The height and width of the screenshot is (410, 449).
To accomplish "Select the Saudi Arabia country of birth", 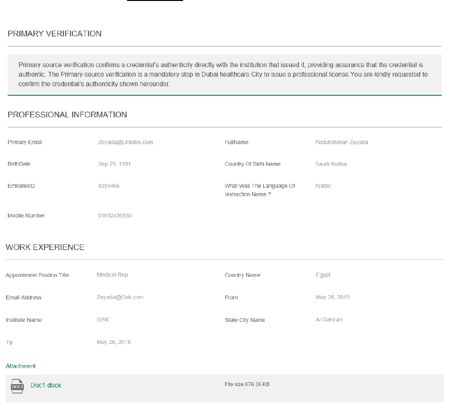I will point(331,164).
